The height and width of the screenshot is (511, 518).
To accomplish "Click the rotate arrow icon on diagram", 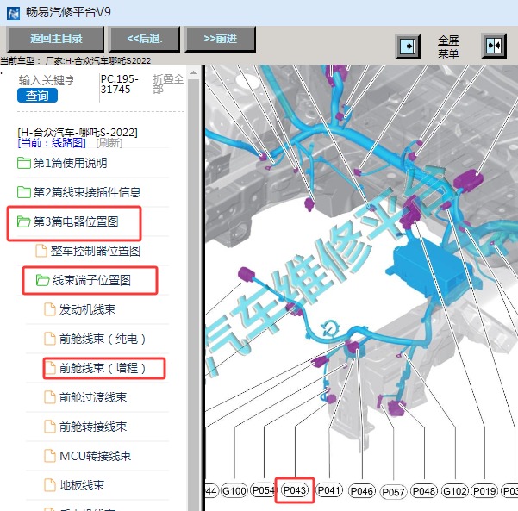I will coord(330,328).
